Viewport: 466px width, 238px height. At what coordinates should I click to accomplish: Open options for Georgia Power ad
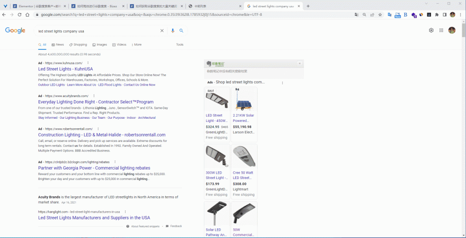(x=115, y=162)
